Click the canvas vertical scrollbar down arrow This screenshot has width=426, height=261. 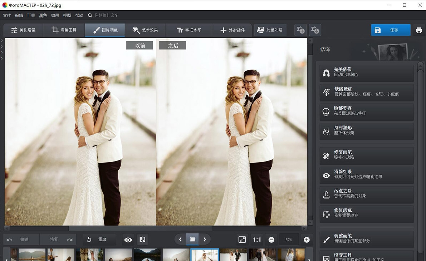[x=310, y=223]
